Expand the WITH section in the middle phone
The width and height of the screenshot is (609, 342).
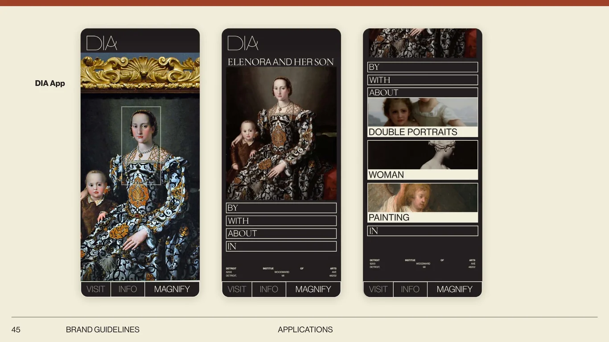coord(281,221)
